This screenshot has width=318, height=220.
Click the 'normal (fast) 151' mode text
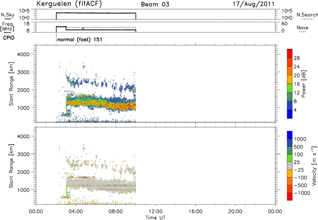click(80, 39)
